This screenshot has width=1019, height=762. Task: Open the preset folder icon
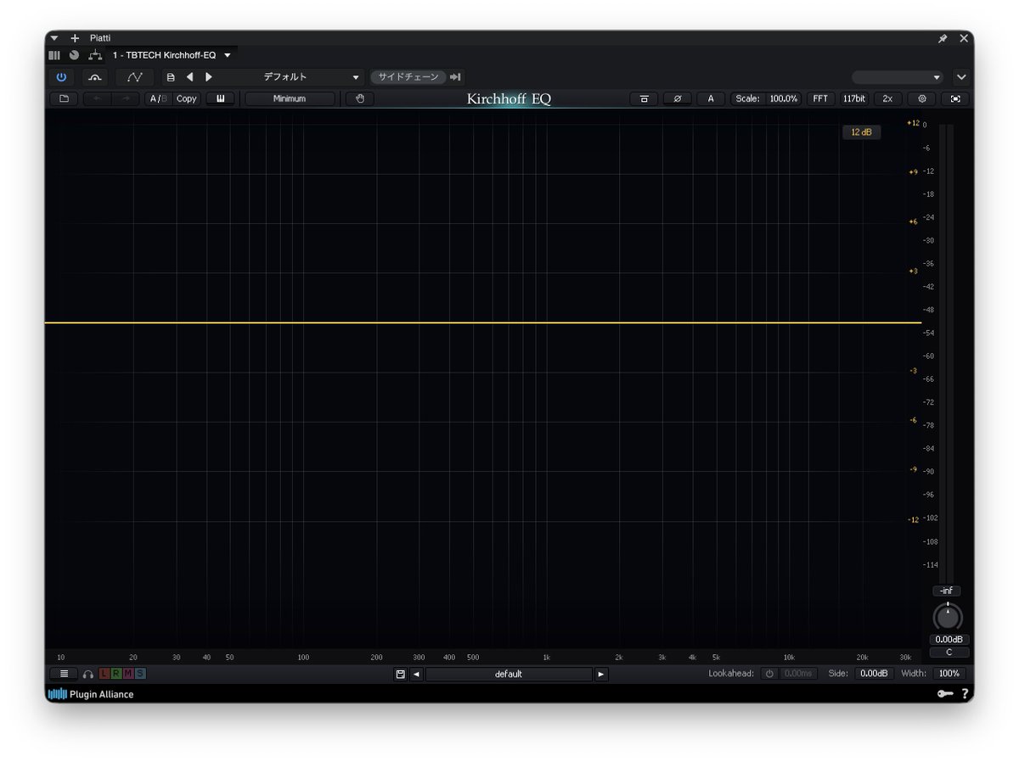(64, 98)
